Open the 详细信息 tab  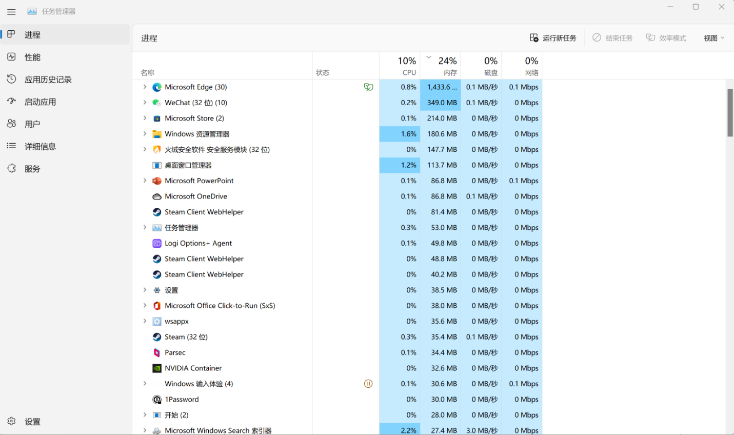point(66,146)
